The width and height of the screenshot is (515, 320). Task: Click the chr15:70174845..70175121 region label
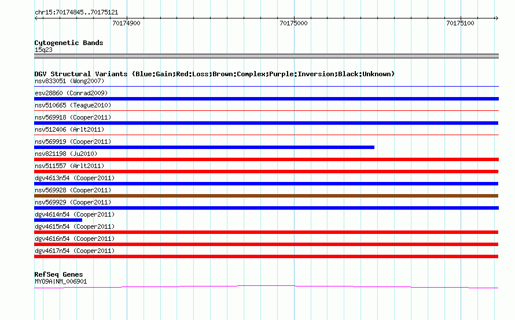tap(76, 12)
